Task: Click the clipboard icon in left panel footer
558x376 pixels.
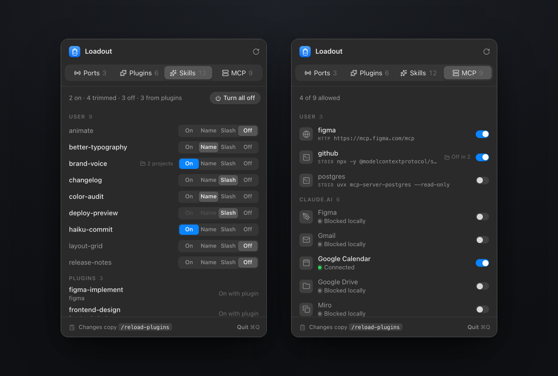Action: (x=72, y=327)
